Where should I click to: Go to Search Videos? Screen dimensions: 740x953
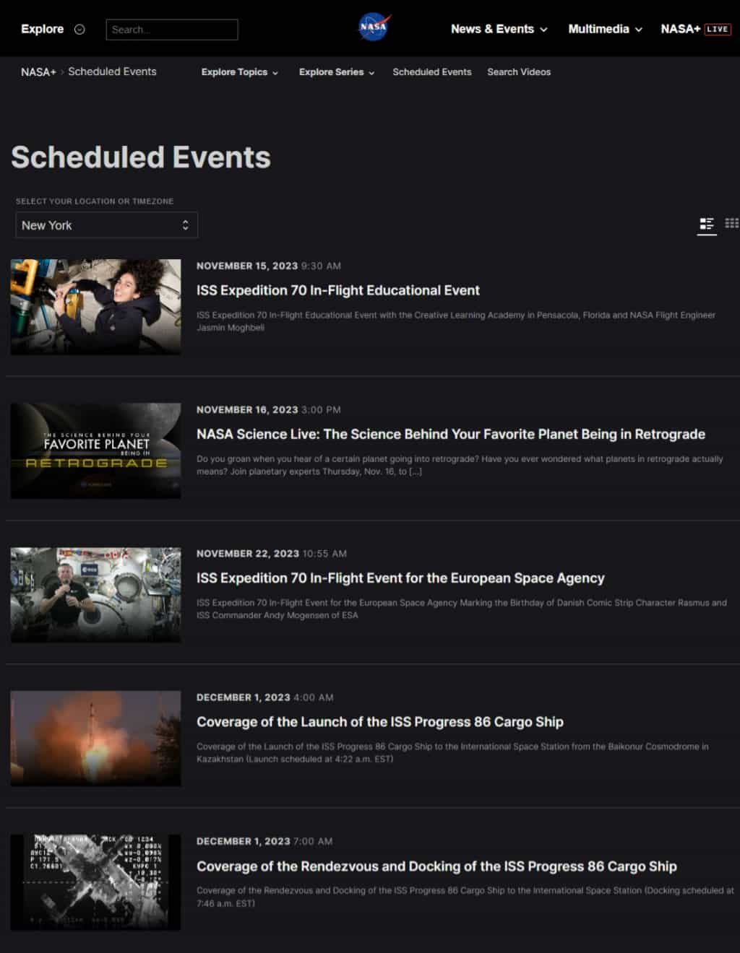point(519,72)
